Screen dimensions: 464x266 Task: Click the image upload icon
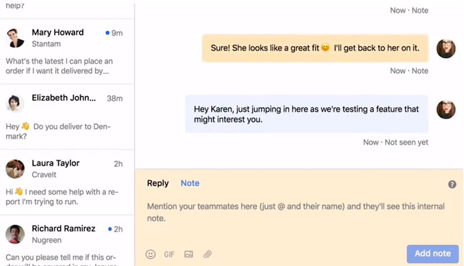(x=189, y=254)
